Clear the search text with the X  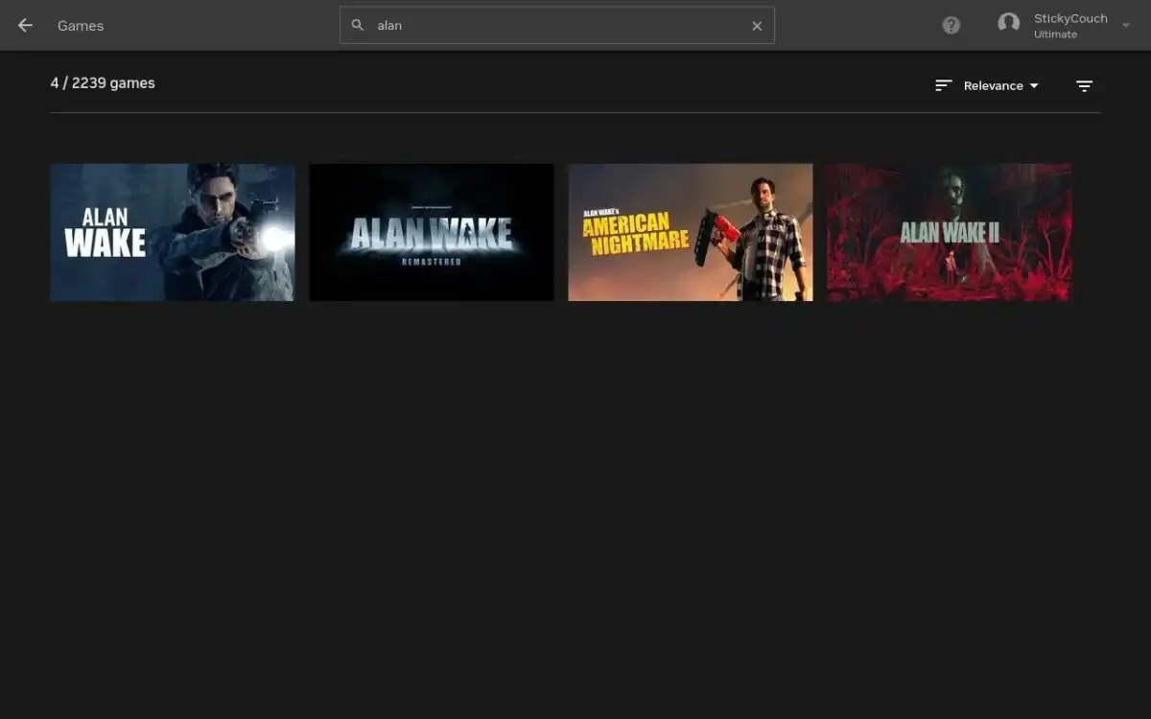pyautogui.click(x=757, y=26)
